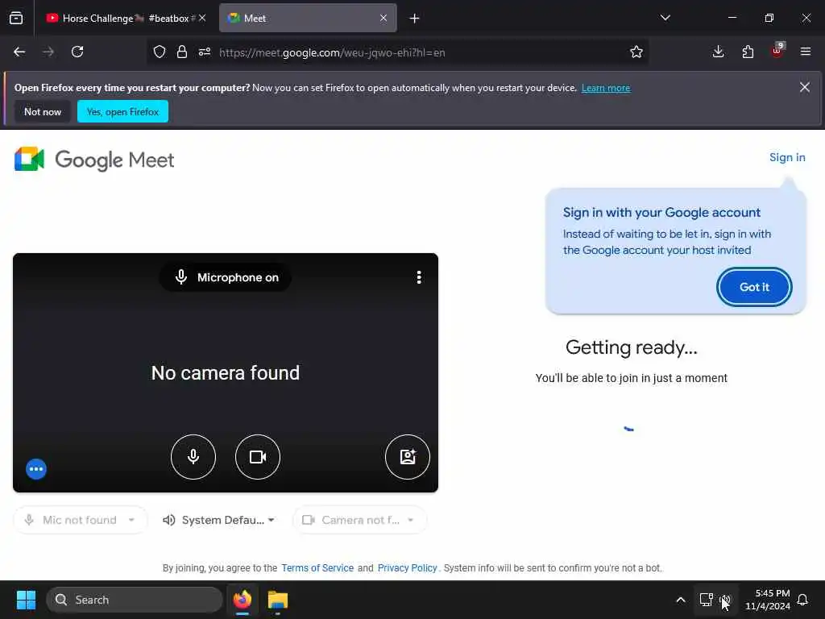Click the Microphone on indicator chip

click(226, 277)
